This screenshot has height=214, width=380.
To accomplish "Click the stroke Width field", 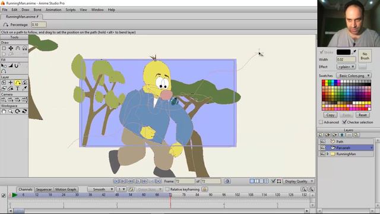I will pos(346,59).
